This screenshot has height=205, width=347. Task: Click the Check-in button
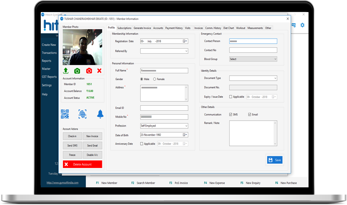click(x=72, y=136)
